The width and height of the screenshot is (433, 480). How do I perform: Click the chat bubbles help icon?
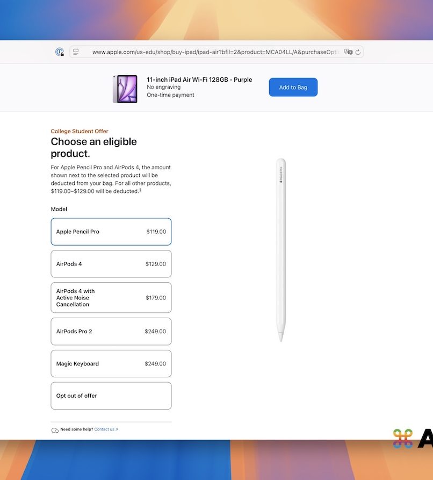55,430
